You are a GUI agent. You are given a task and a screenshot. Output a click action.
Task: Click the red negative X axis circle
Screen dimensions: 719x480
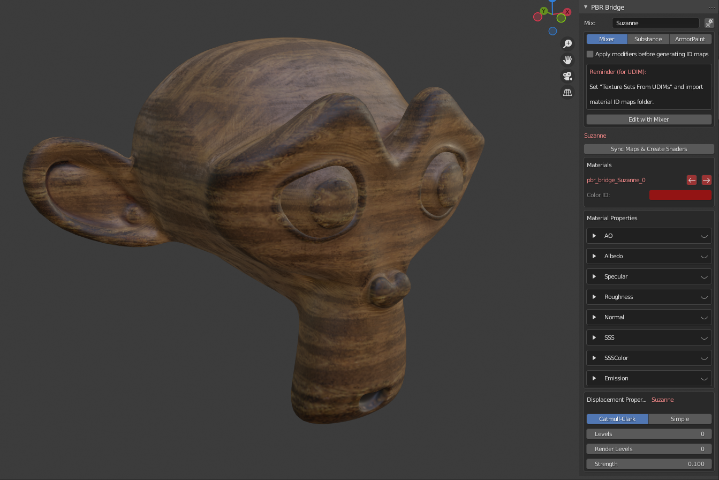[538, 17]
